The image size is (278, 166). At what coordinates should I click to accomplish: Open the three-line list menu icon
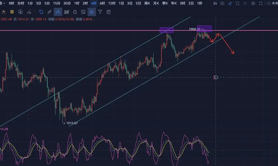245,3
